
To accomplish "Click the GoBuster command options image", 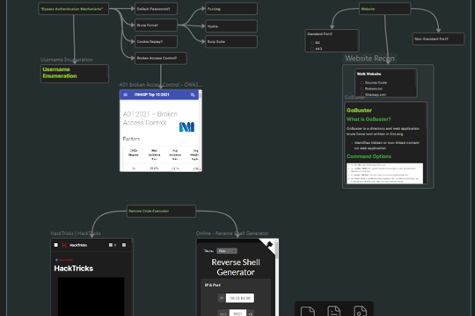I will tap(384, 173).
